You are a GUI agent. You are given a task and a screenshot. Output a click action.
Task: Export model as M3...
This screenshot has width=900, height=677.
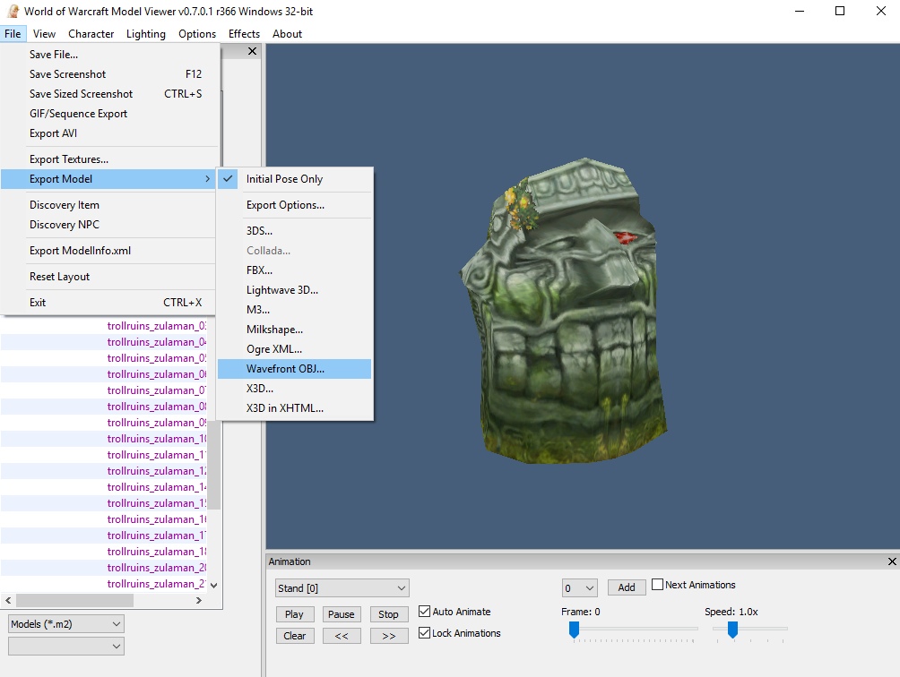295,310
